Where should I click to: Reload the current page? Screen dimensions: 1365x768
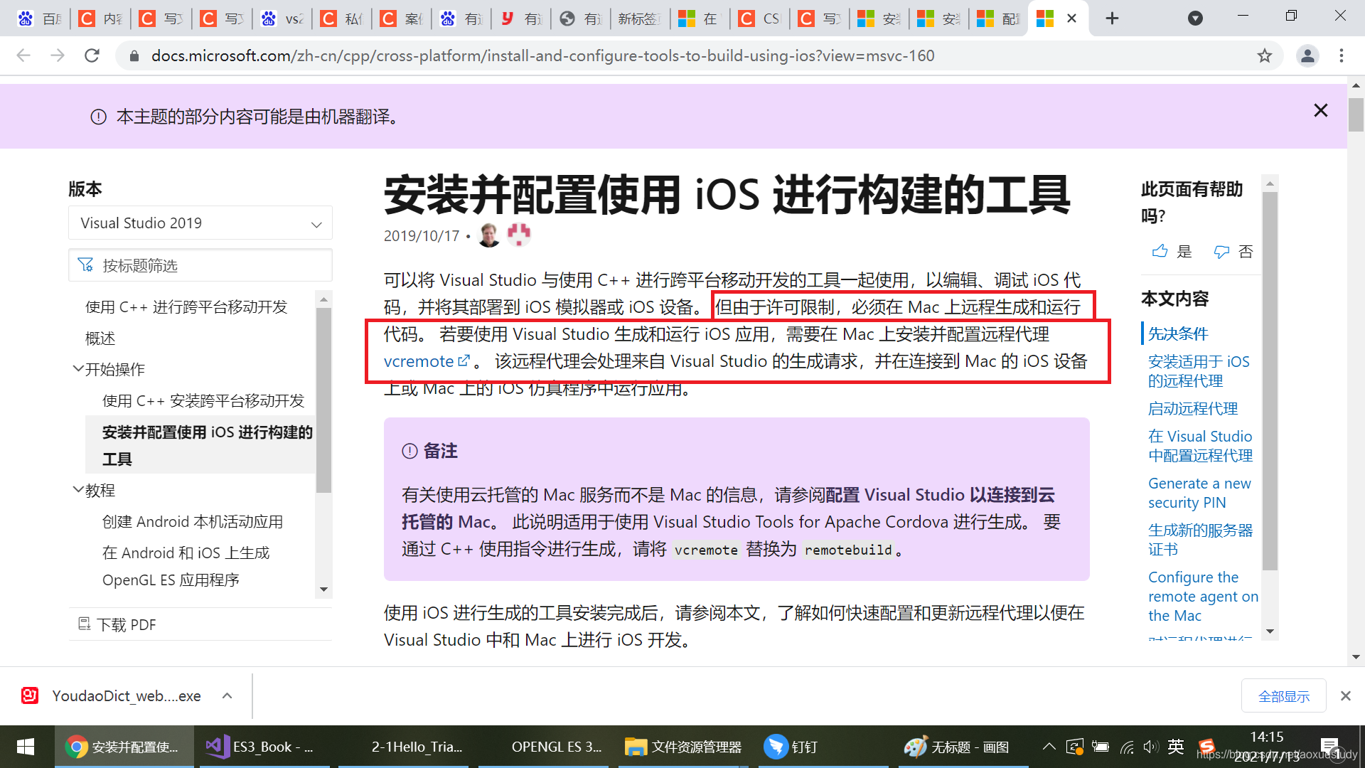[92, 55]
